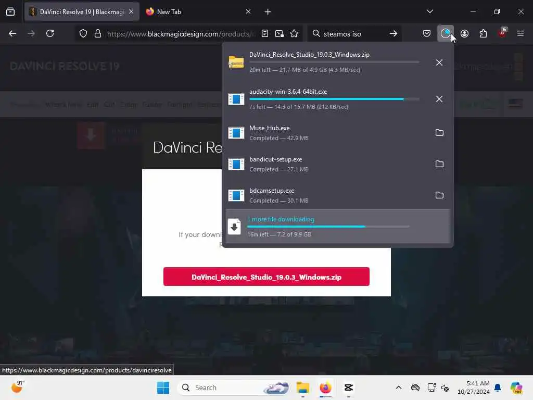Toggle the downloads panel button

point(446,34)
